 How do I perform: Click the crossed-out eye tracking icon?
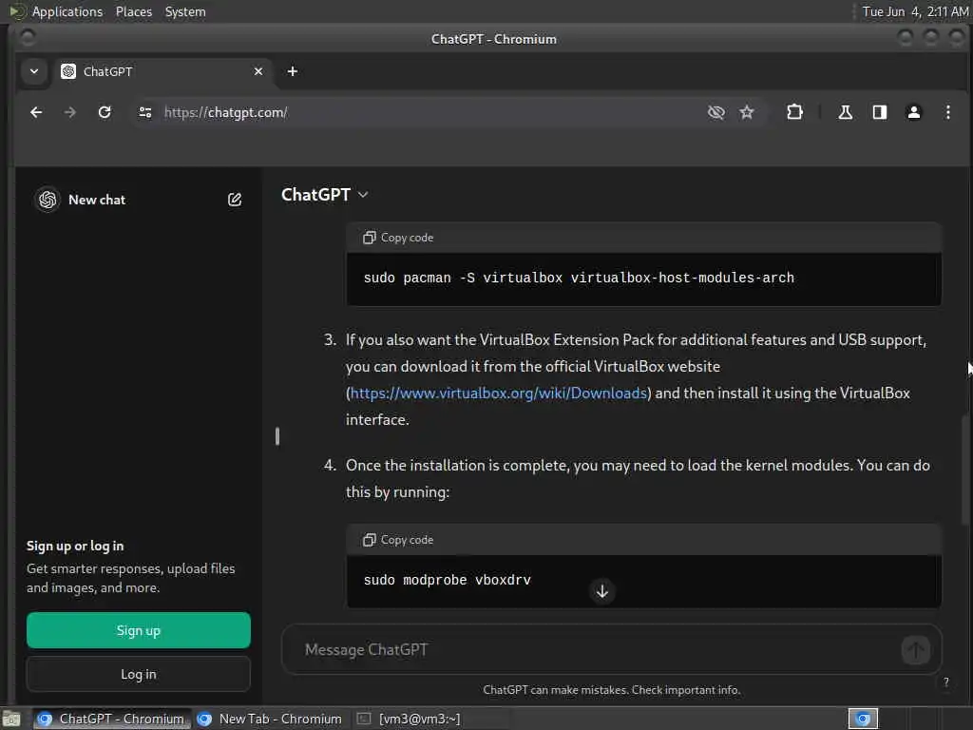[716, 112]
